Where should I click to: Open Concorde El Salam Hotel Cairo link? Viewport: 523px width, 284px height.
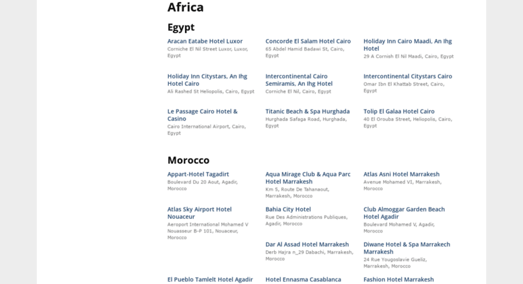[308, 41]
